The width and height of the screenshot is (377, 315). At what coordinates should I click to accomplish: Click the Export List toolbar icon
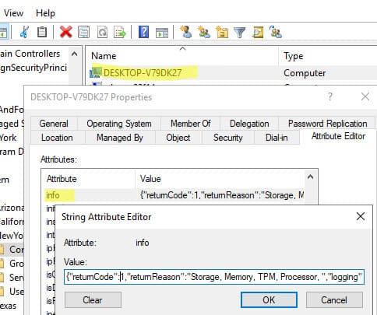(120, 32)
